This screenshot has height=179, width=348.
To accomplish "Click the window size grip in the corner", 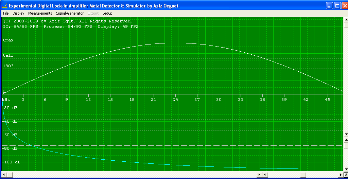I will tap(346, 175).
